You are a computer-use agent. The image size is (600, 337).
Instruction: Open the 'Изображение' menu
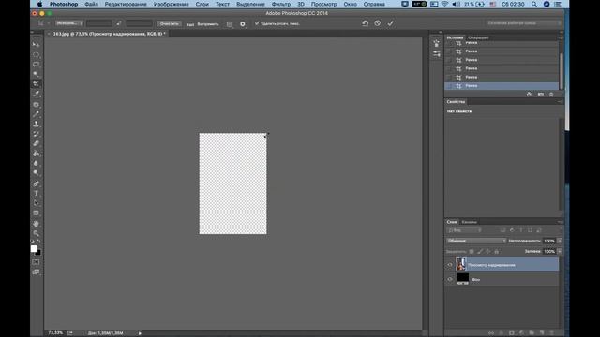pos(171,4)
